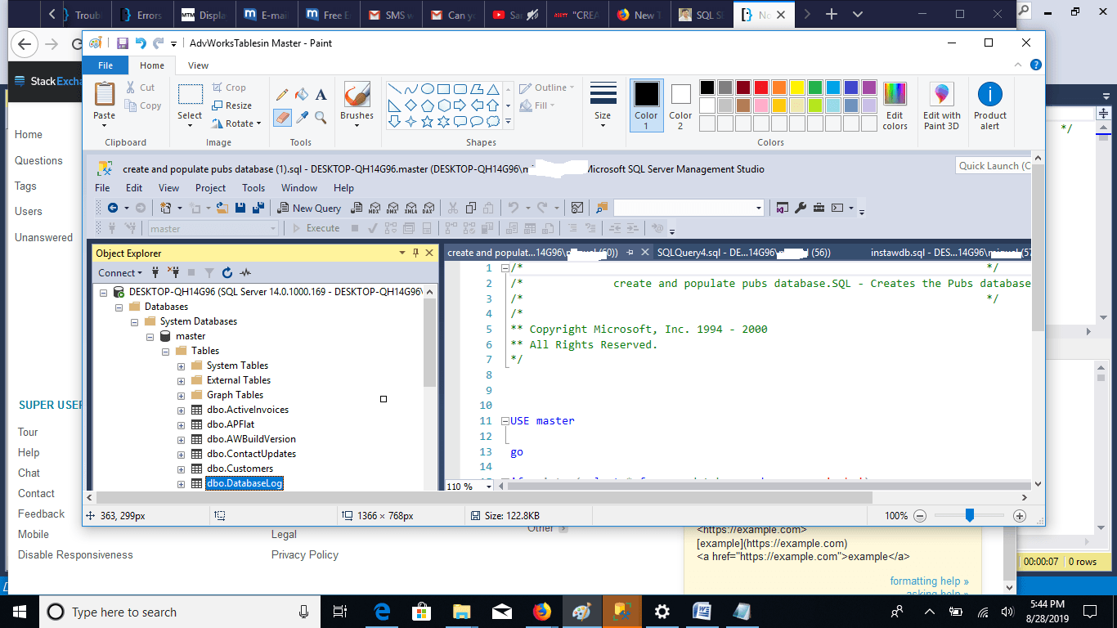This screenshot has height=628, width=1117.
Task: Click the Resize button
Action: [232, 105]
